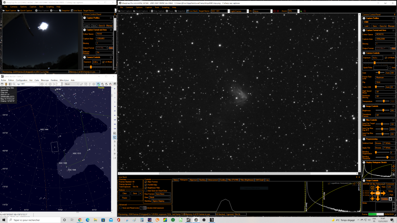Open the Colour Space MONO16 dropdown
This screenshot has width=397, height=223.
pyautogui.click(x=385, y=34)
